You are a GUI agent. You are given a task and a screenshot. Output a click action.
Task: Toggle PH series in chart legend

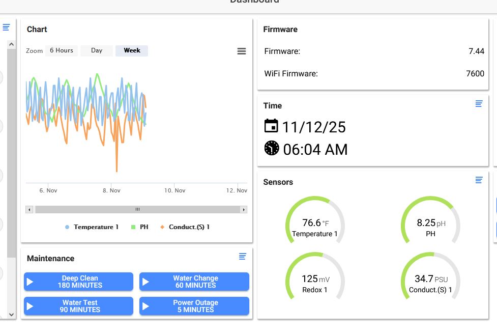140,227
